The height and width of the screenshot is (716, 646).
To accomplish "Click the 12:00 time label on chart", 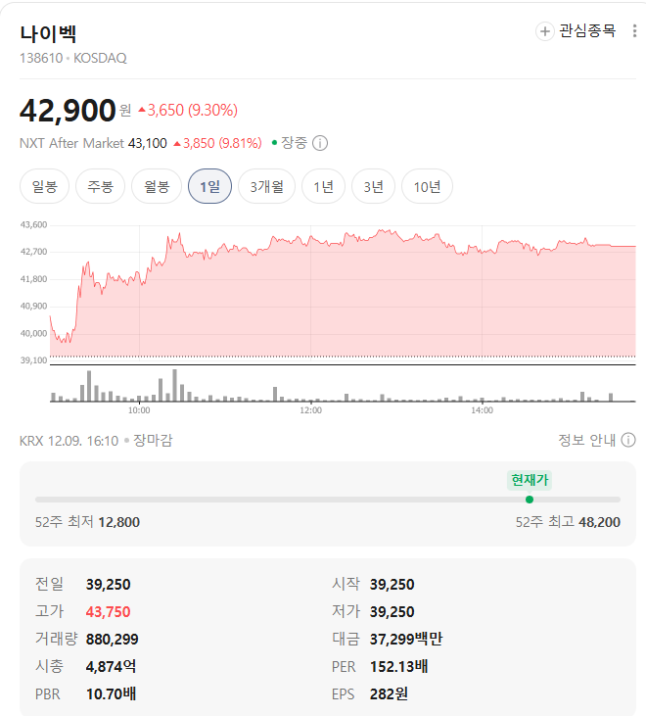I will pyautogui.click(x=310, y=410).
